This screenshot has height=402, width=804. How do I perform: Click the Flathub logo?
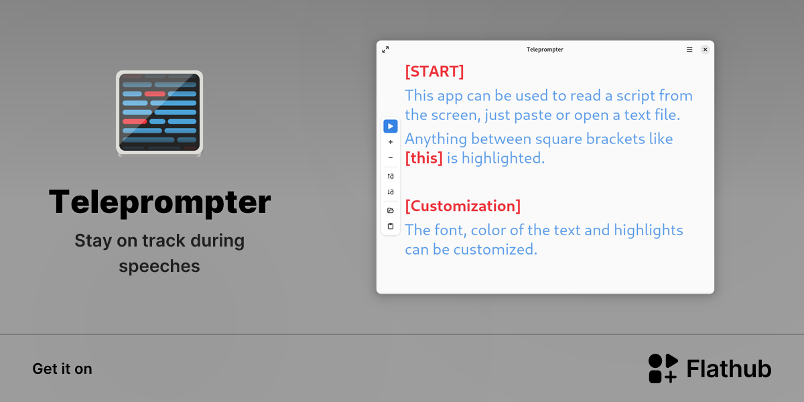pyautogui.click(x=710, y=368)
